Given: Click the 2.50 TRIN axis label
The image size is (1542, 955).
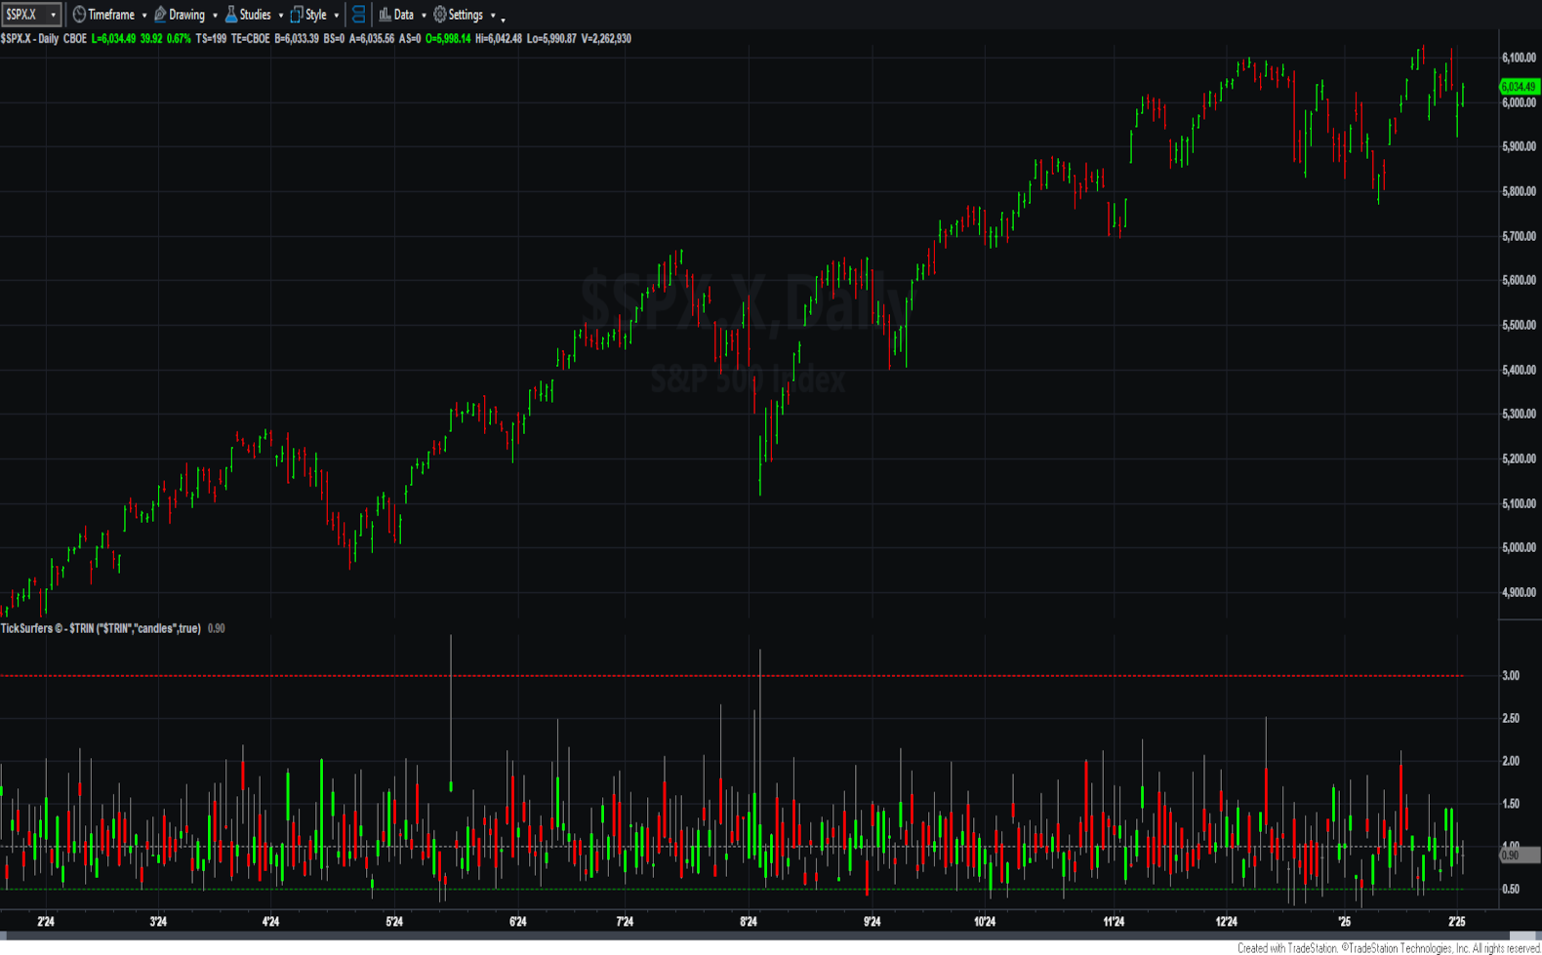Looking at the screenshot, I should (1511, 719).
